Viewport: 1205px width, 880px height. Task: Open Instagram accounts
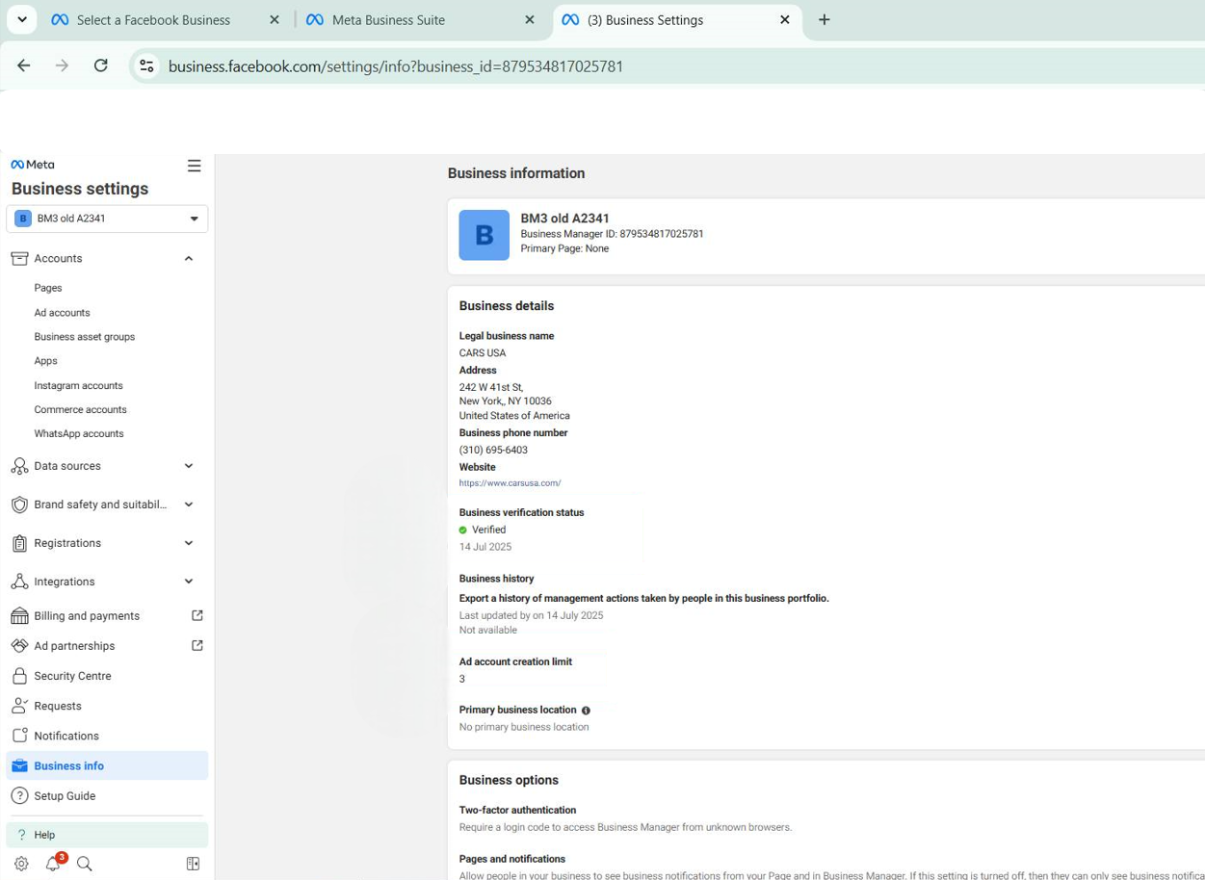coord(78,385)
